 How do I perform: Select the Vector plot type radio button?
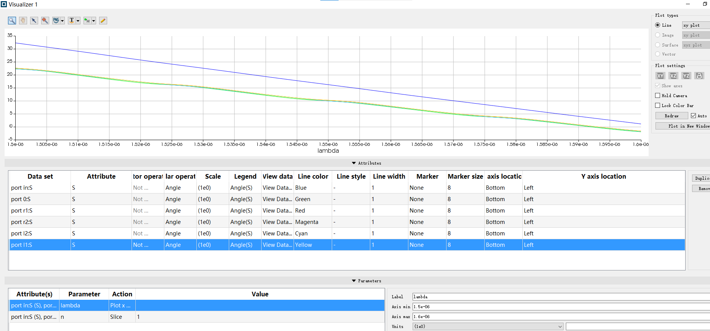tap(658, 54)
